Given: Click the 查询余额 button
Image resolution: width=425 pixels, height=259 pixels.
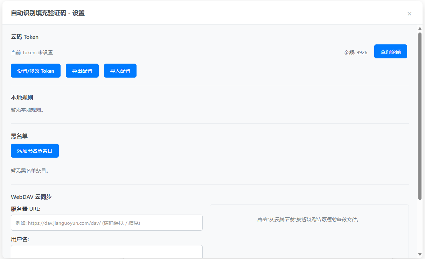Looking at the screenshot, I should click(390, 51).
